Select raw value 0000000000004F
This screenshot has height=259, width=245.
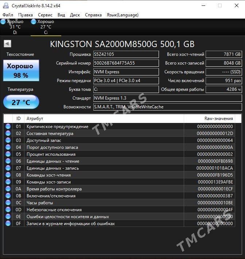click(215, 210)
